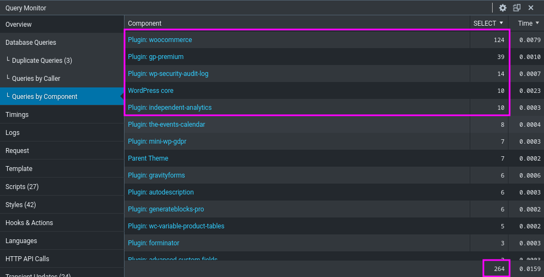544x277 pixels.
Task: Toggle panel position icon beside the gear
Action: click(517, 8)
